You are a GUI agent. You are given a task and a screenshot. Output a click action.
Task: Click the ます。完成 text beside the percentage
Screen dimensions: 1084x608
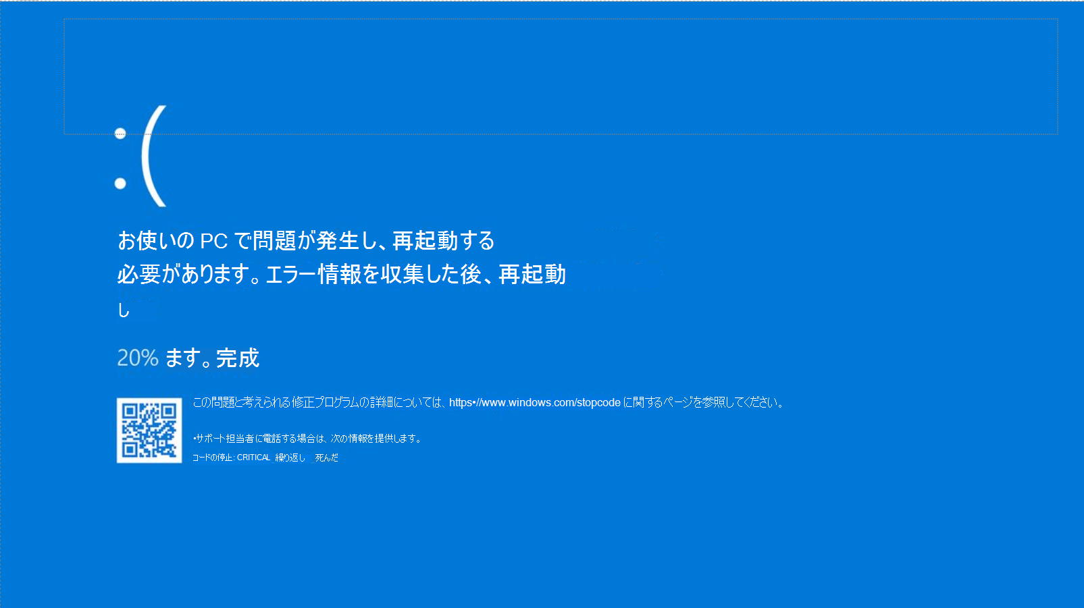[x=212, y=358]
